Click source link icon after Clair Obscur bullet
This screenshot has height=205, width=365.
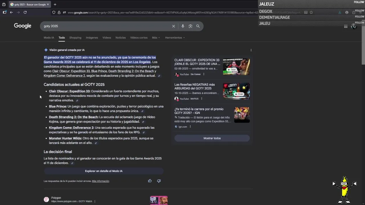pos(77,101)
